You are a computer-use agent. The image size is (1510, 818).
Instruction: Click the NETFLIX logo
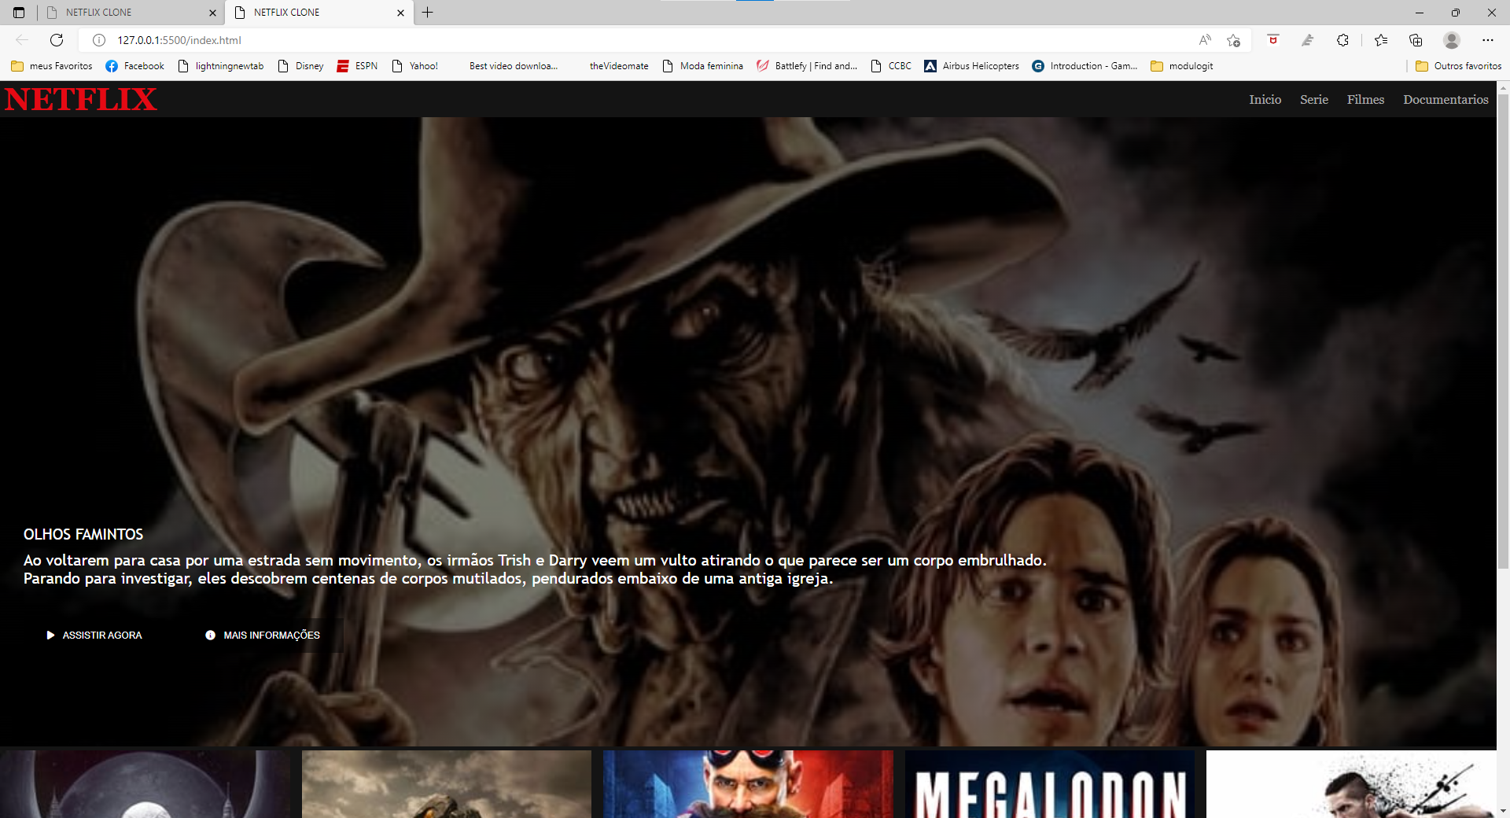pos(79,99)
